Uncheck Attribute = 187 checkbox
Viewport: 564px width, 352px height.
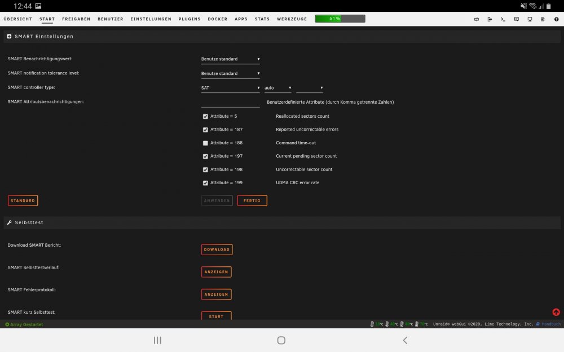(x=205, y=130)
